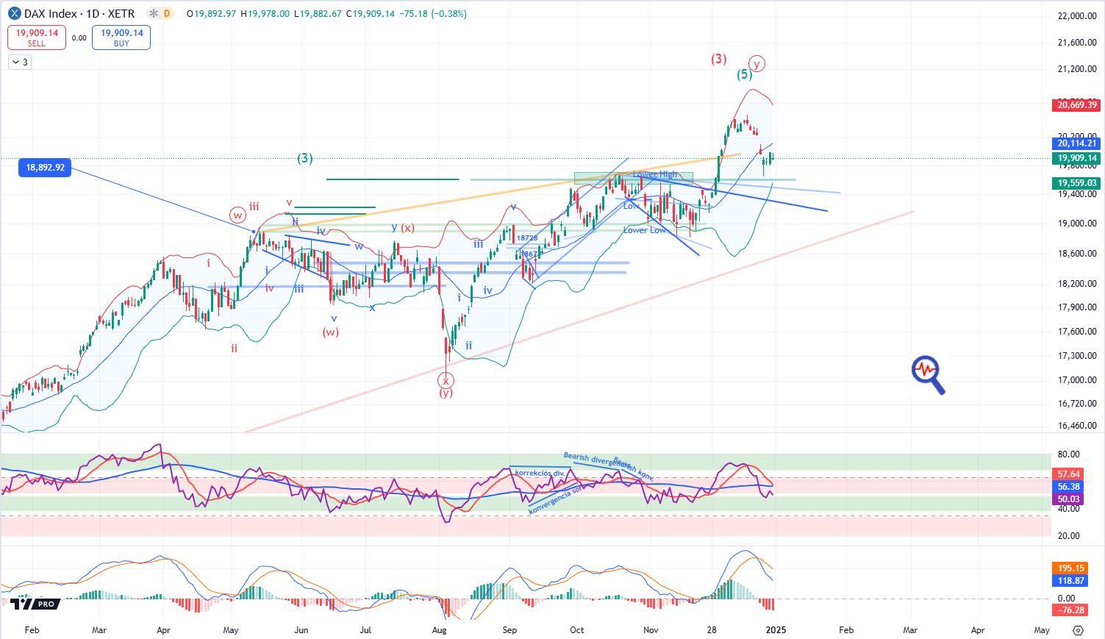Select the green (3) wave label
The height and width of the screenshot is (639, 1105).
[305, 158]
